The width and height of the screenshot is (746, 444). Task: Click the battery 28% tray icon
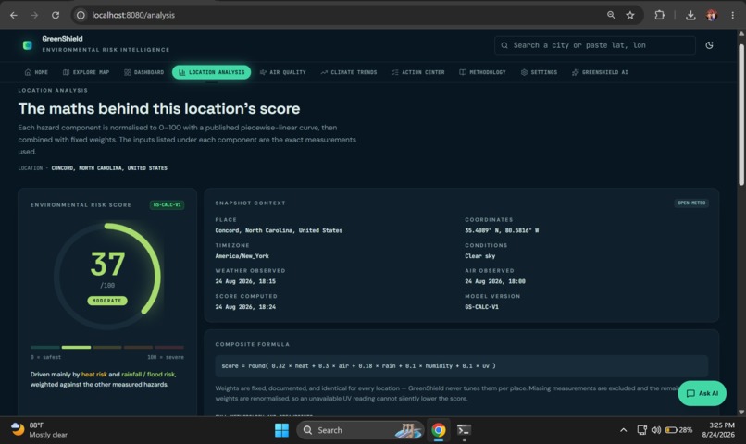point(679,430)
